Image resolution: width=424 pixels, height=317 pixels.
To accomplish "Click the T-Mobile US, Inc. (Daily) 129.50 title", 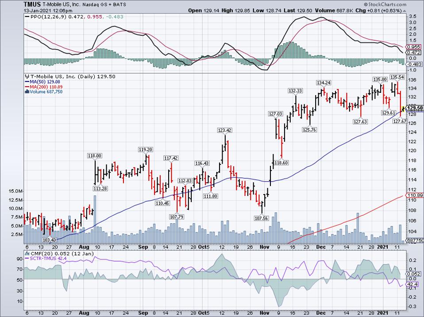I will pyautogui.click(x=73, y=76).
